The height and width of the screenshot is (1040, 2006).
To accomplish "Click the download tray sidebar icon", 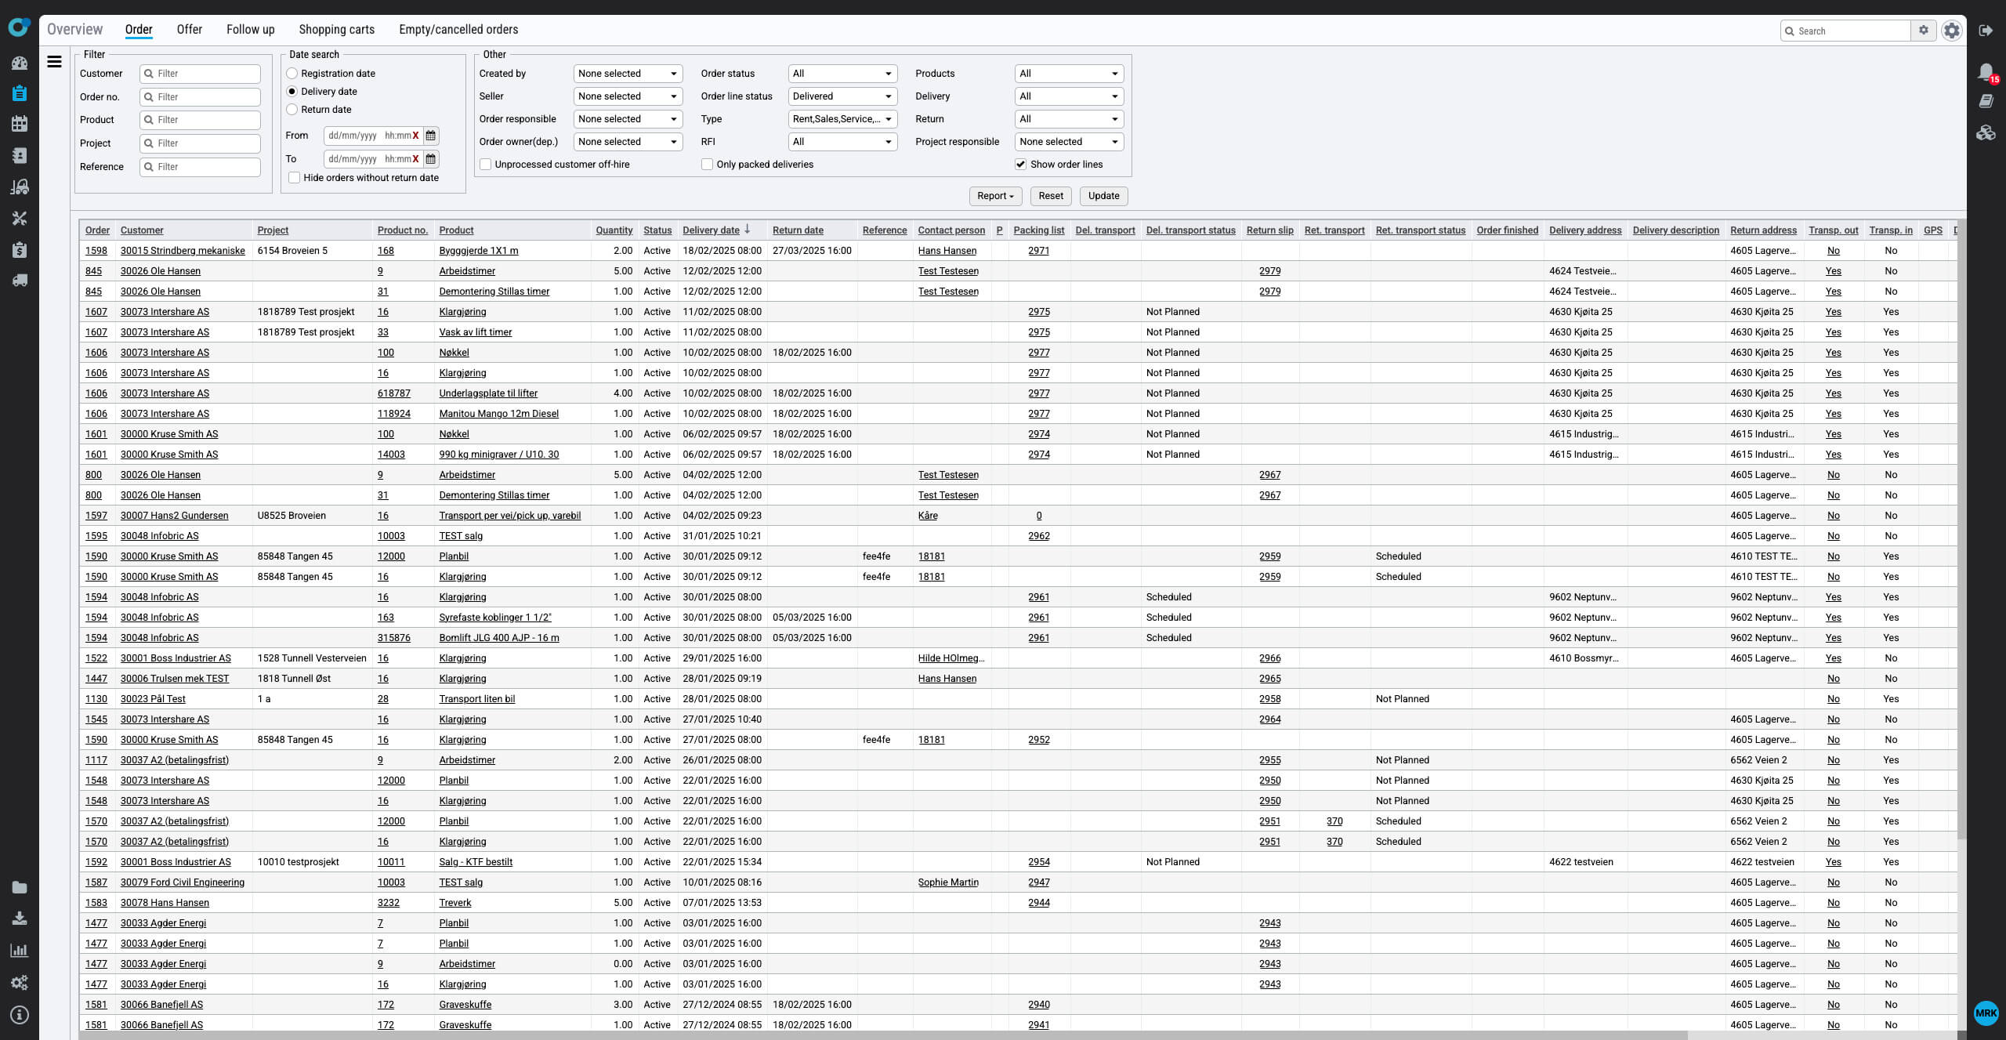I will (x=20, y=919).
